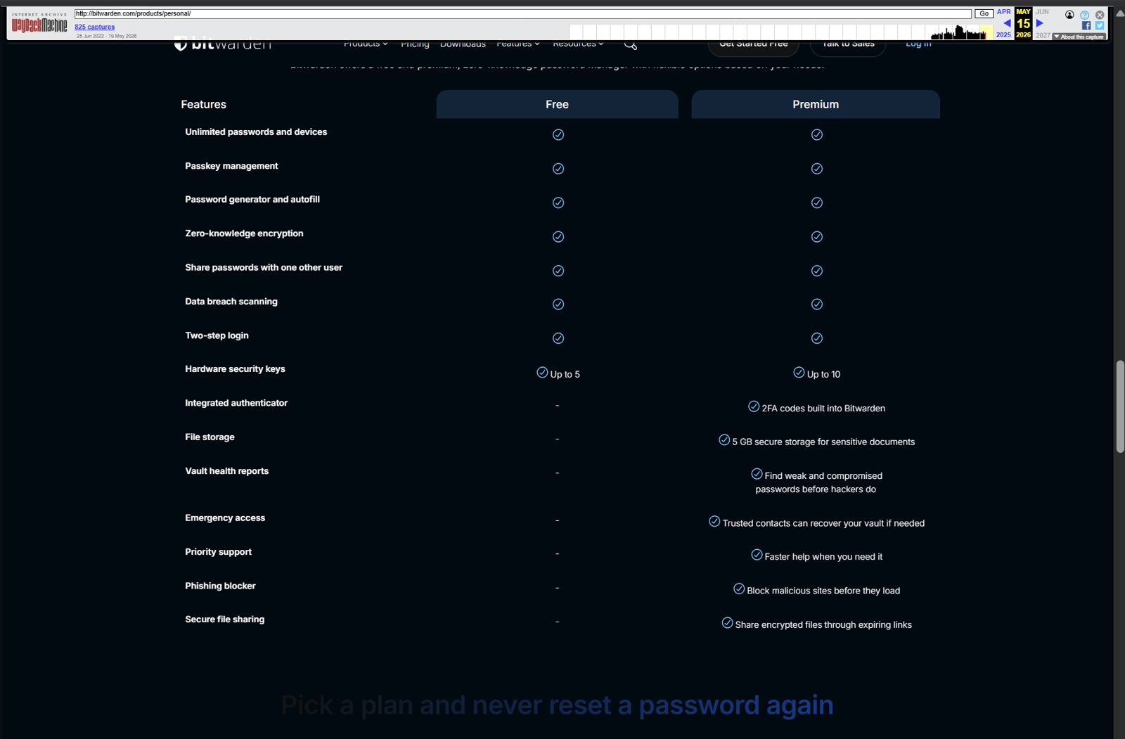Click the Free check for Unlimited passwords and devices
This screenshot has width=1125, height=739.
coord(558,135)
